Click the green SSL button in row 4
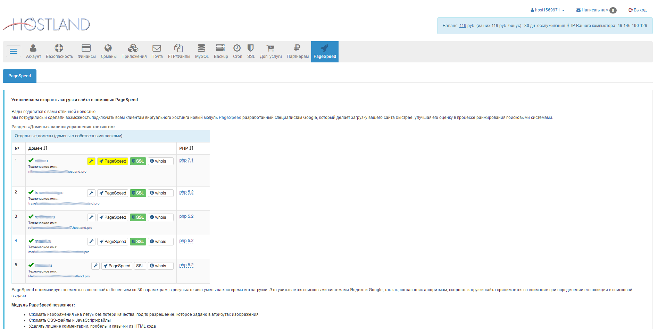The height and width of the screenshot is (329, 658). coord(138,242)
